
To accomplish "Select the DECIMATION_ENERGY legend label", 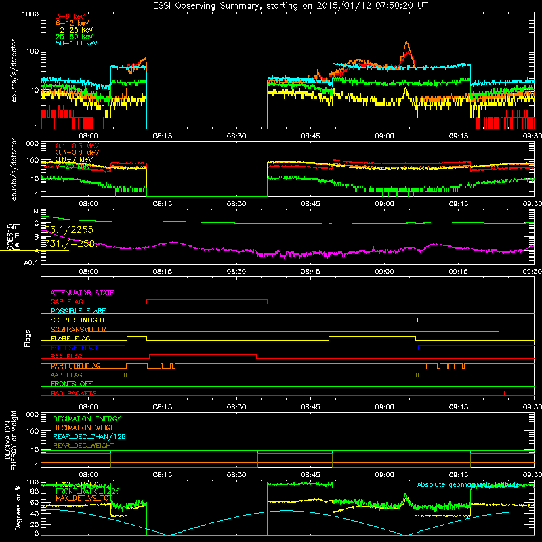I will coord(87,419).
